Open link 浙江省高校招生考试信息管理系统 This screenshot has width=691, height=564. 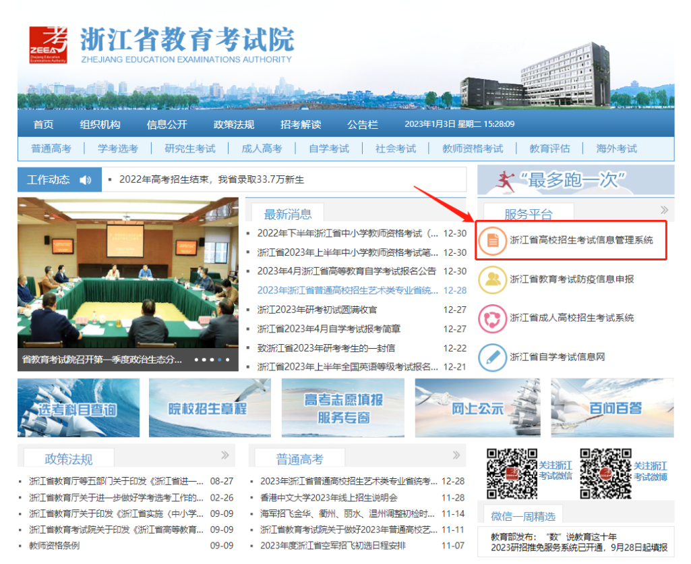pos(581,240)
